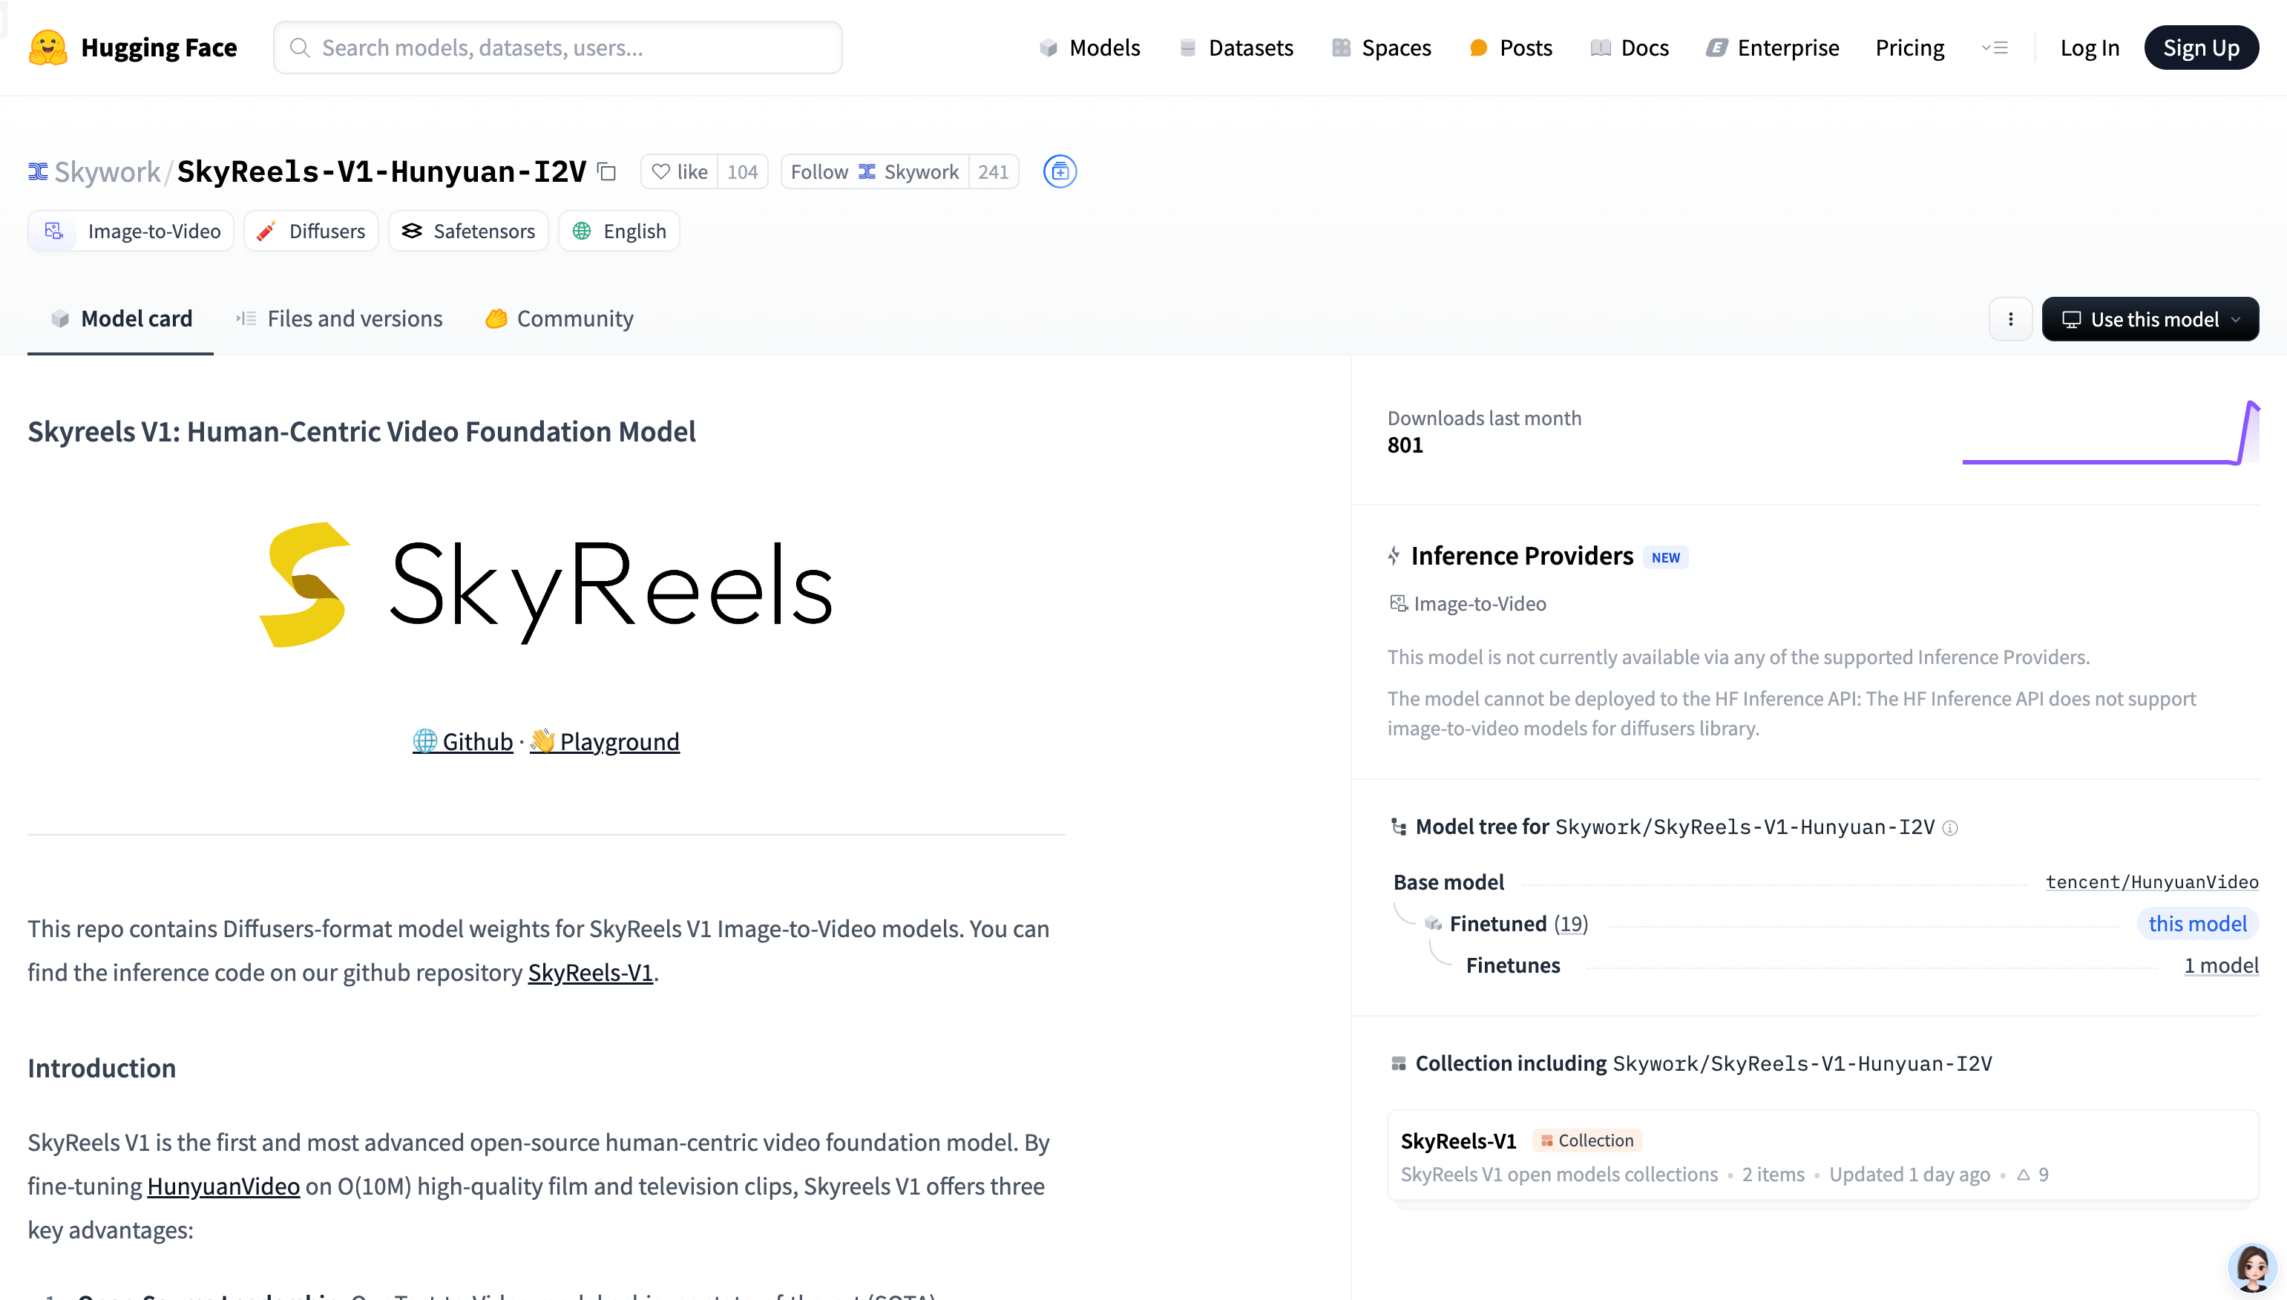The height and width of the screenshot is (1300, 2287).
Task: Click the English language globe tag
Action: pyautogui.click(x=617, y=230)
